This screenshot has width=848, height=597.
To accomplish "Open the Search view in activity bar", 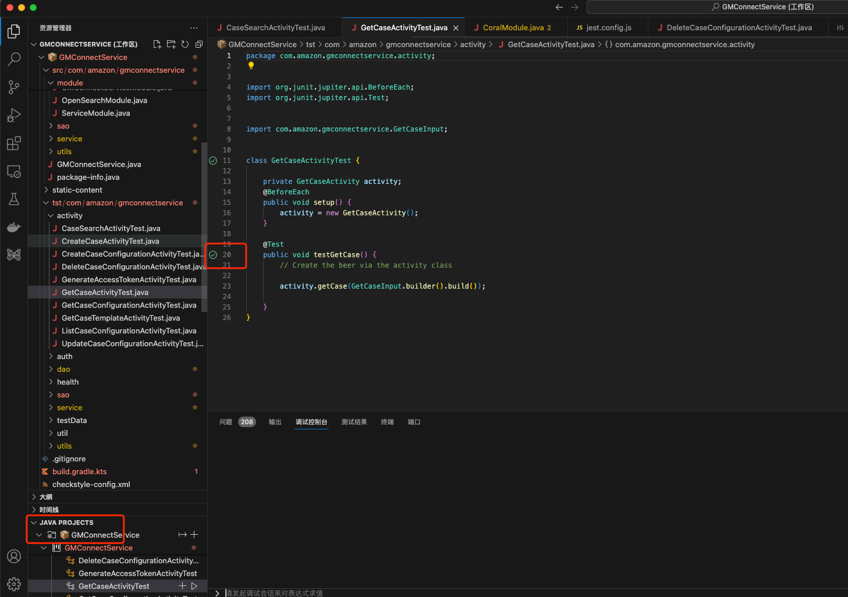I will coord(14,59).
